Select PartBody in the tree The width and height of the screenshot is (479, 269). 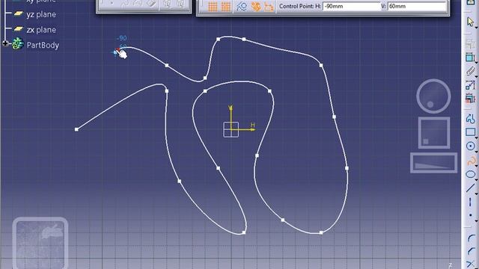point(43,45)
